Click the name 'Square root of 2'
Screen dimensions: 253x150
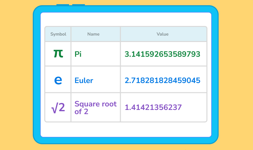(x=96, y=108)
